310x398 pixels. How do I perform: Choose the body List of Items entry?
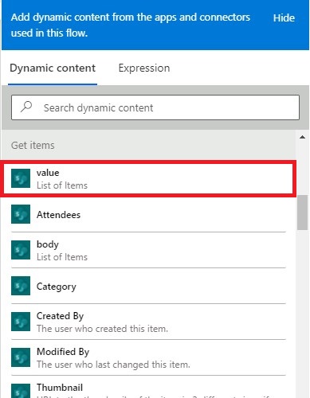pyautogui.click(x=148, y=250)
